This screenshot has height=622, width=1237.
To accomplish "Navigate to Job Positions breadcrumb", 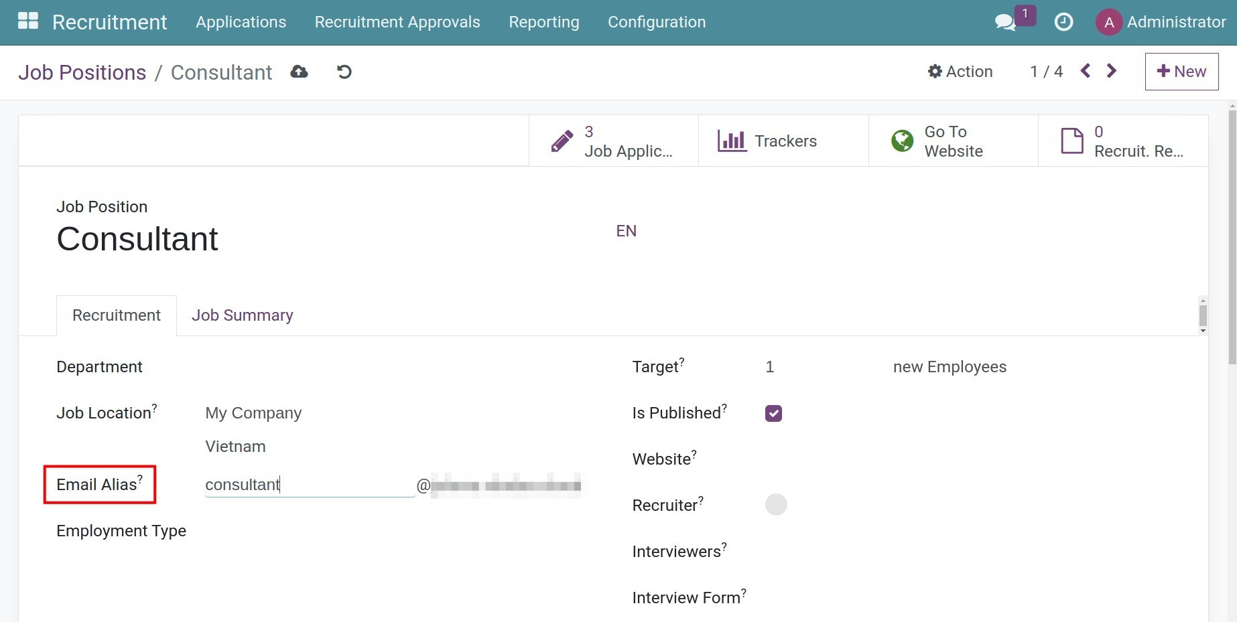I will [82, 72].
